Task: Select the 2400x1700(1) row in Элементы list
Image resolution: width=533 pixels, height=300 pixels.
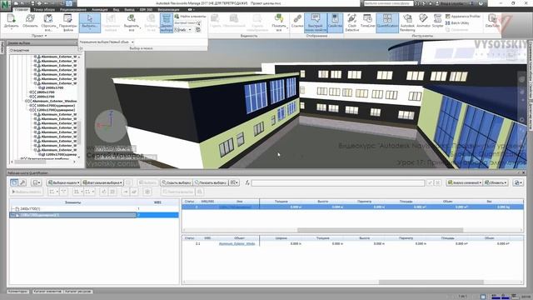Action: point(72,209)
